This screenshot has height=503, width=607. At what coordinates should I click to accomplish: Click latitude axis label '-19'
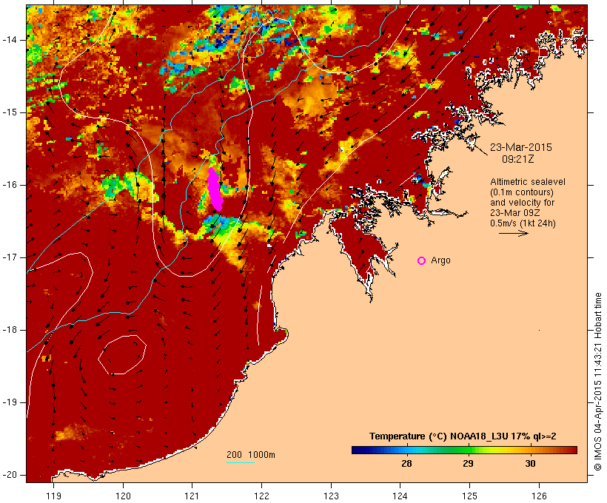pos(10,402)
